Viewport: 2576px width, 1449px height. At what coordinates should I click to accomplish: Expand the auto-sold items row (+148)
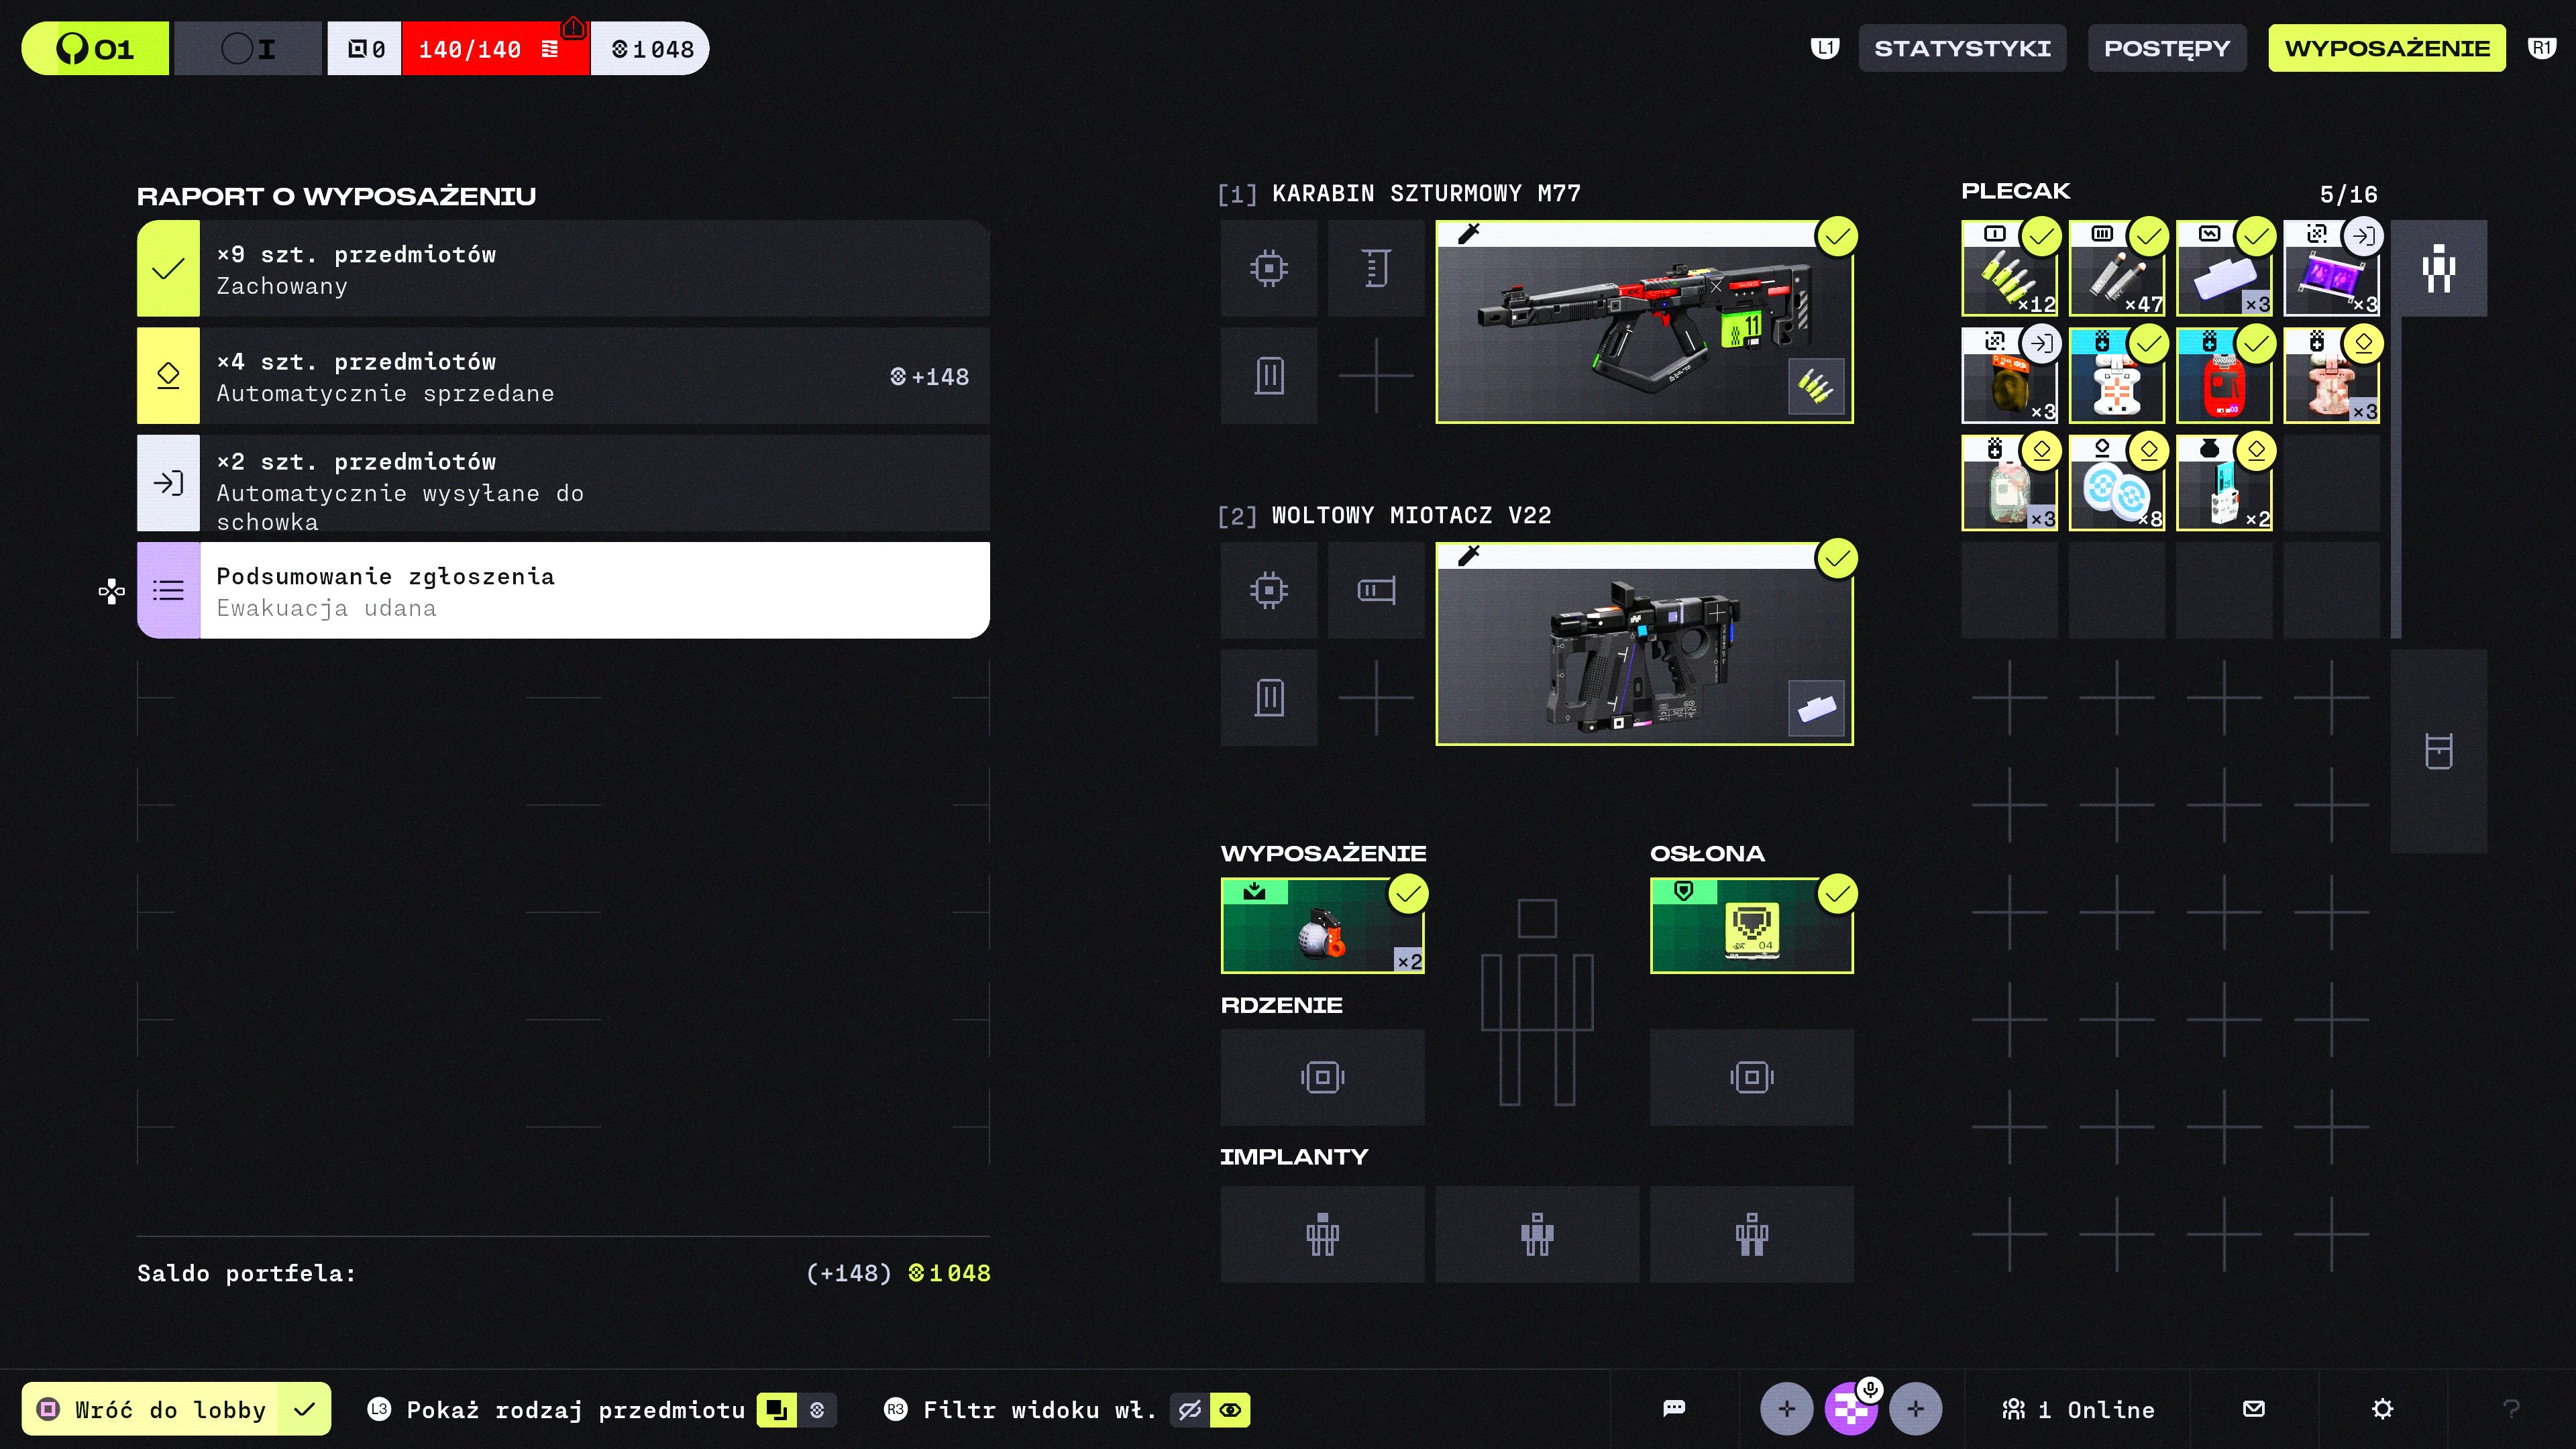563,376
